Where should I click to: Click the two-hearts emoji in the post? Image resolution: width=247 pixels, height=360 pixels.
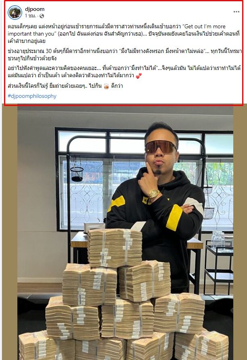click(x=138, y=76)
